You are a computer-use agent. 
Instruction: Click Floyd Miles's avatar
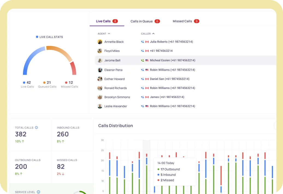coord(100,51)
